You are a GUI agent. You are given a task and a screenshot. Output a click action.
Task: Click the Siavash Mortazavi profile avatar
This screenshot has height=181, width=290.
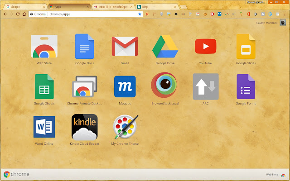(x=283, y=23)
